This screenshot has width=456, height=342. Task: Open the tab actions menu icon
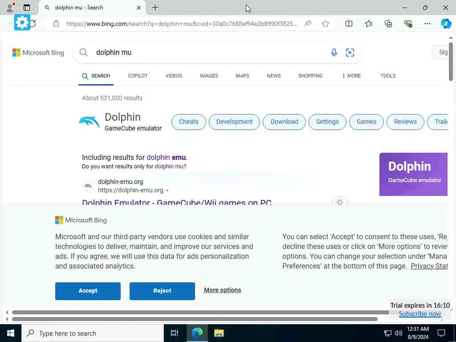click(x=27, y=8)
